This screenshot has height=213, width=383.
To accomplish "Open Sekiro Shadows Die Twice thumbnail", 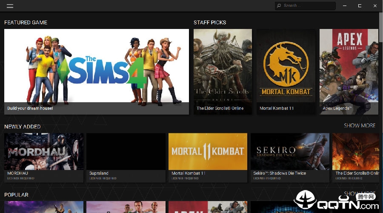I will 290,152.
